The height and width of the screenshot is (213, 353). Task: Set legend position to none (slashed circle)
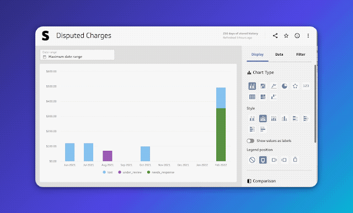pyautogui.click(x=252, y=160)
